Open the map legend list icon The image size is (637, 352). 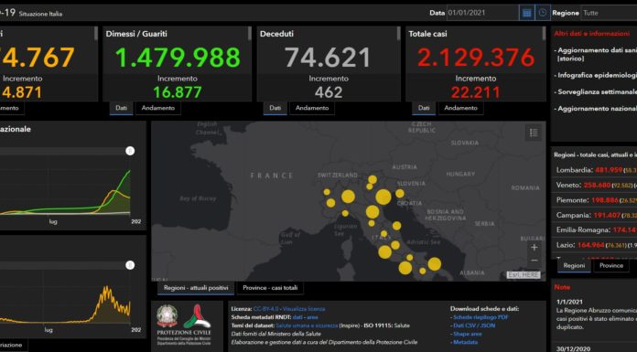(x=534, y=133)
